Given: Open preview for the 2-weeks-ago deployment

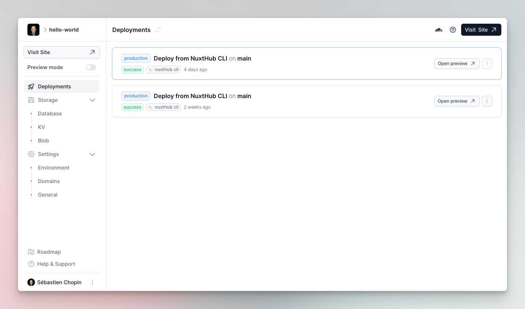Looking at the screenshot, I should 457,101.
